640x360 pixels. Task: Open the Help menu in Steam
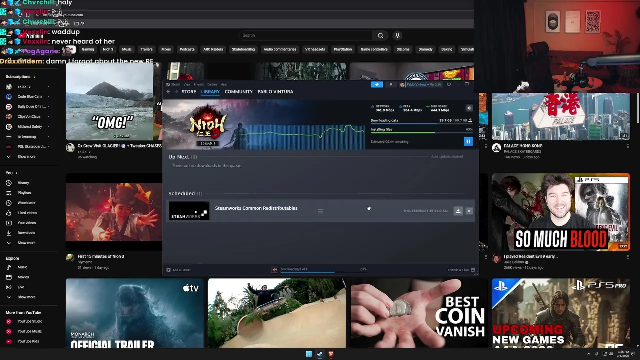[x=224, y=84]
